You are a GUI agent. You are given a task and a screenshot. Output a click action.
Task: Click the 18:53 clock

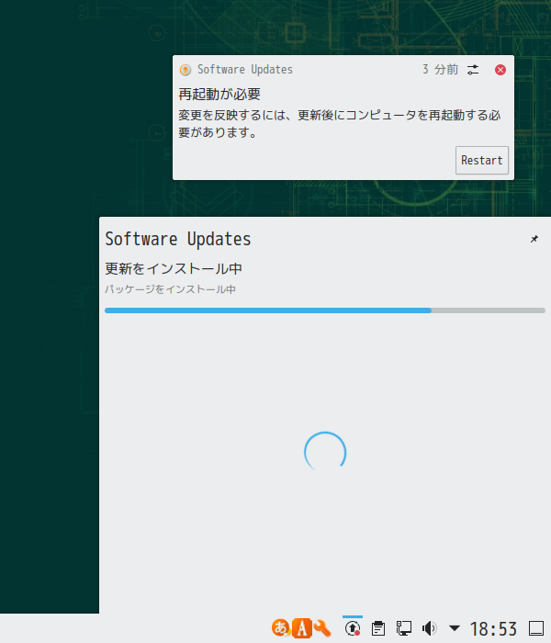coord(493,628)
